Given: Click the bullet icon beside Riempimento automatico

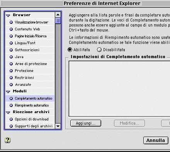Looking at the screenshot, I should [11, 105].
